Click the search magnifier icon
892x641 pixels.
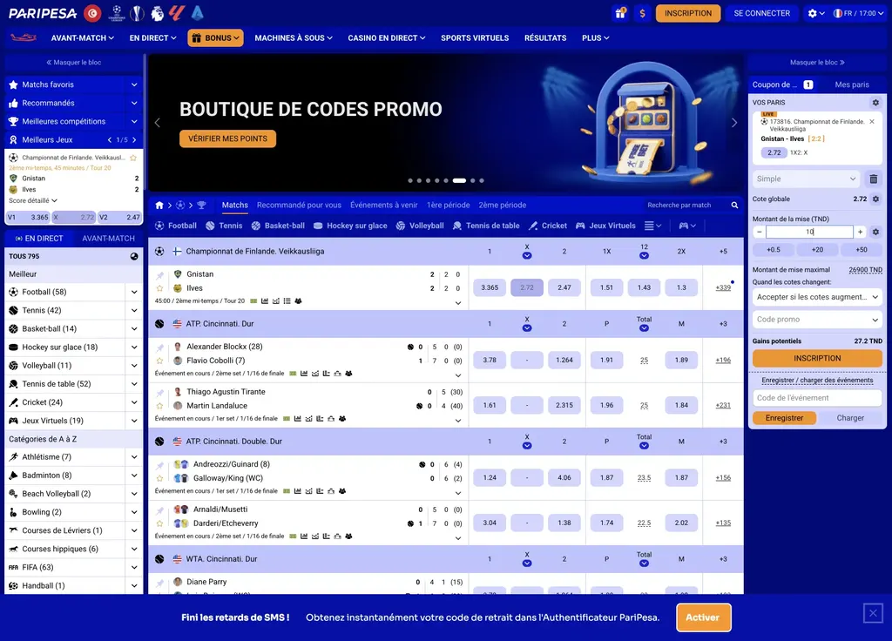click(734, 206)
